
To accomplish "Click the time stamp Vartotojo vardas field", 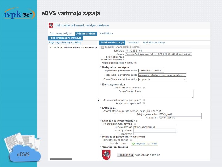I will click(154, 131).
